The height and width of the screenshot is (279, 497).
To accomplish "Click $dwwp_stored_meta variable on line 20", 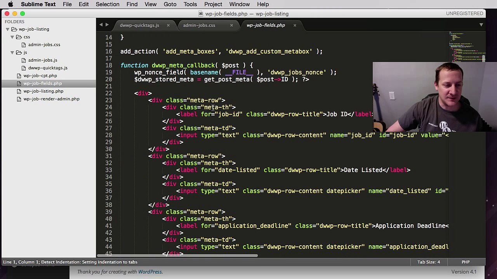I will pyautogui.click(x=164, y=79).
